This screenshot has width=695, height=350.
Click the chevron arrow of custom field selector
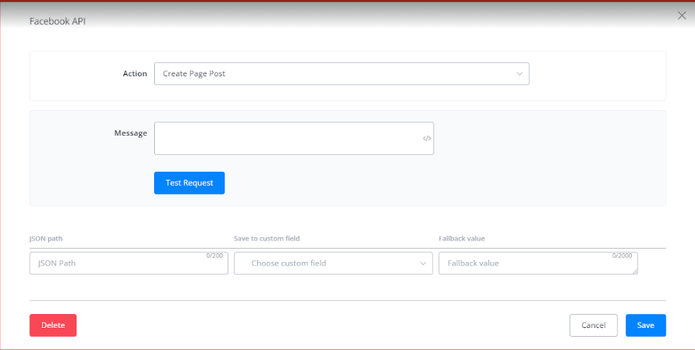pyautogui.click(x=423, y=263)
